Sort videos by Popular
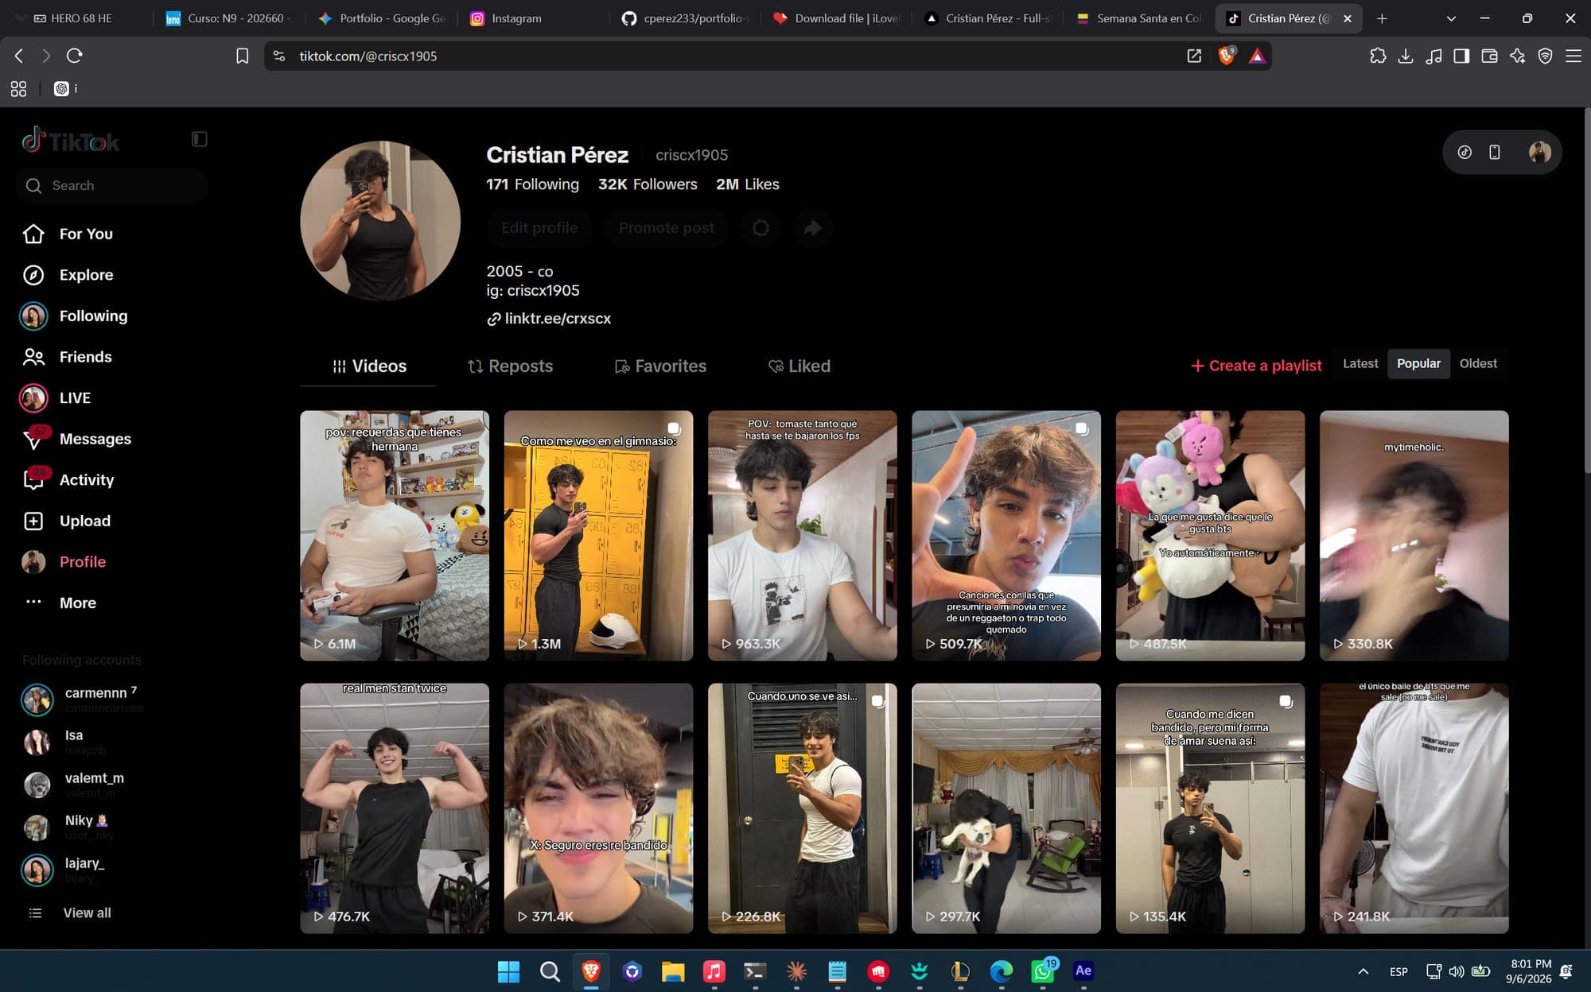The image size is (1591, 992). click(1418, 363)
